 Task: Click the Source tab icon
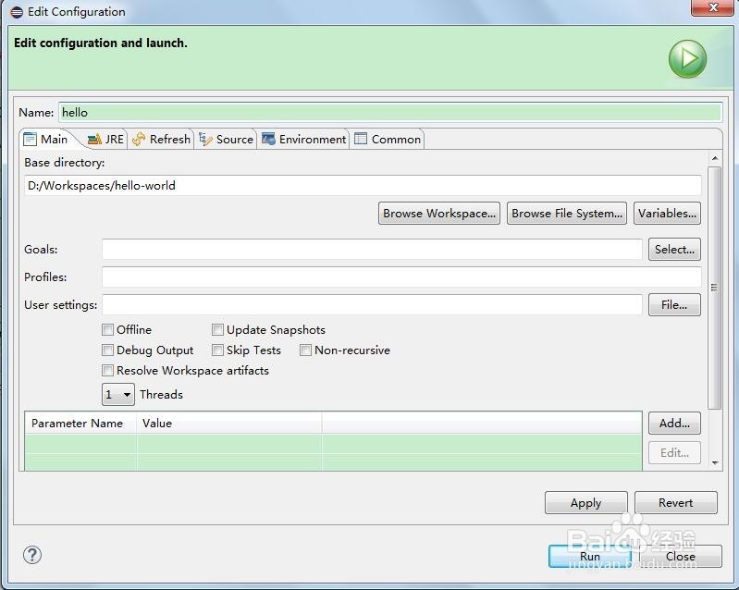[x=205, y=139]
